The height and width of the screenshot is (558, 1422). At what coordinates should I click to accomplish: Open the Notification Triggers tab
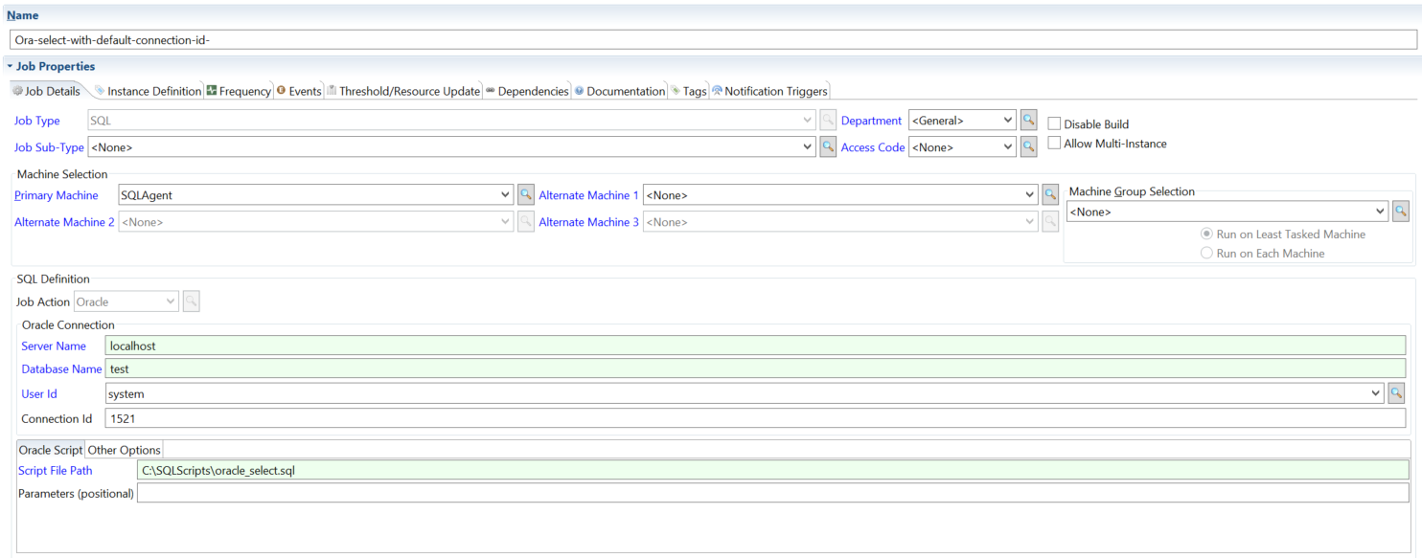coord(769,91)
